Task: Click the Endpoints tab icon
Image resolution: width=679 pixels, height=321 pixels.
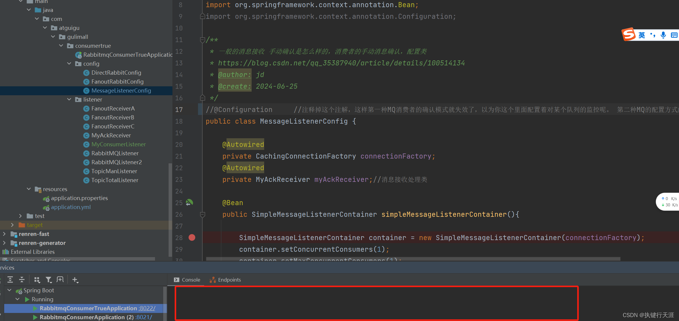Action: coord(213,280)
